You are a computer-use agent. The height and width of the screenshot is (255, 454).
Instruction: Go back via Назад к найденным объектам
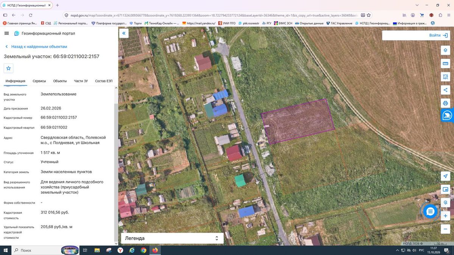[36, 46]
